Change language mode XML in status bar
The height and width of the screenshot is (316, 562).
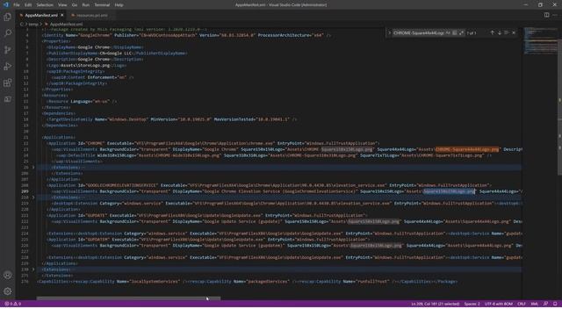[535, 304]
